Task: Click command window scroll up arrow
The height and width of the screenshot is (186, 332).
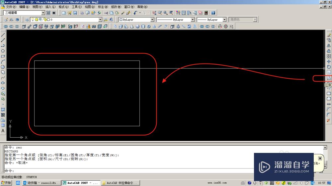Action: (325, 147)
